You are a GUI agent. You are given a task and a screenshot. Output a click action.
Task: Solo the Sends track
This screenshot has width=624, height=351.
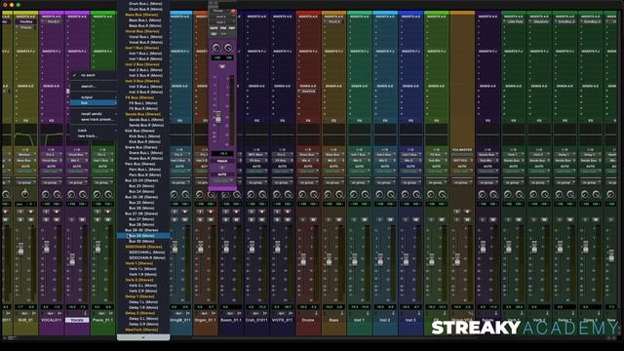[483, 219]
